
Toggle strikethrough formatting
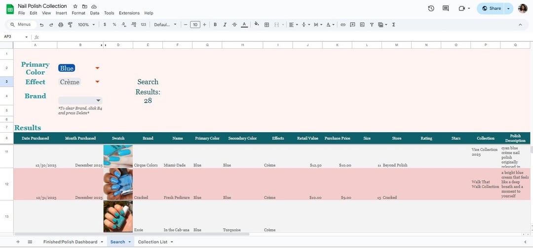pyautogui.click(x=234, y=25)
